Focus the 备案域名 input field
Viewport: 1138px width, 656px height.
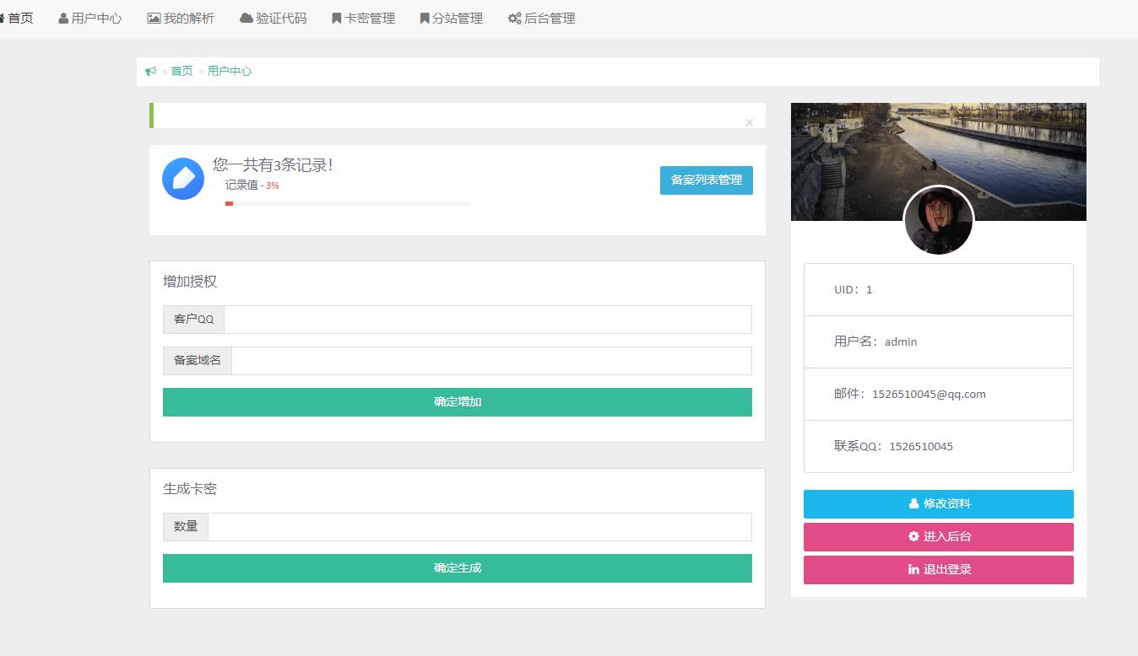point(490,361)
